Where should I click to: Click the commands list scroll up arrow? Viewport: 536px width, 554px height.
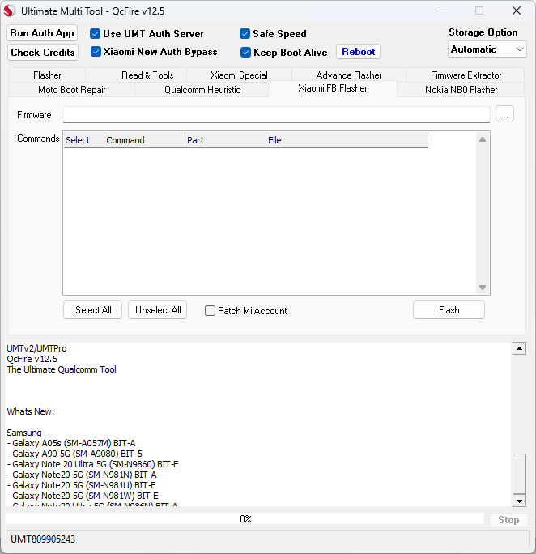[483, 139]
